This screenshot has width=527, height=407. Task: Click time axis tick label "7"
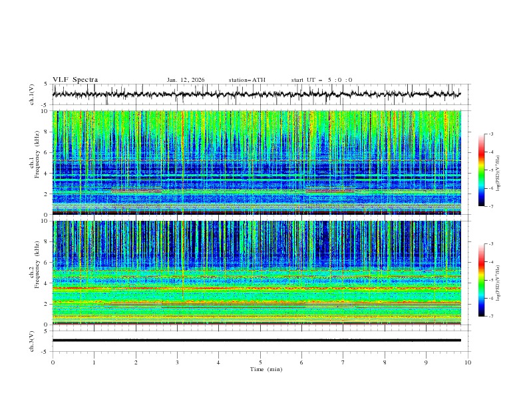point(343,362)
